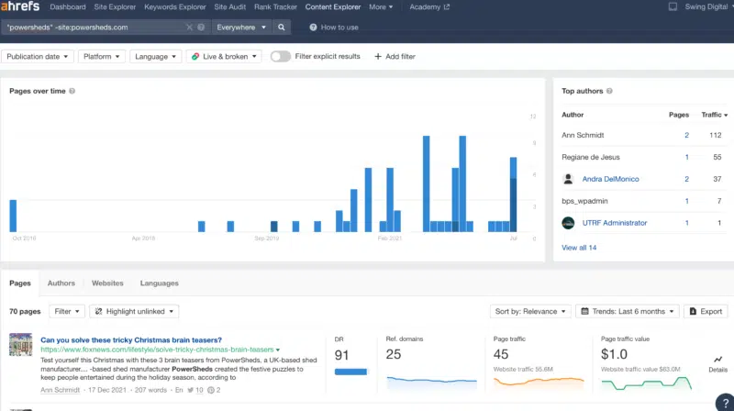Sort authors by Traffic column
734x411 pixels.
pyautogui.click(x=715, y=115)
